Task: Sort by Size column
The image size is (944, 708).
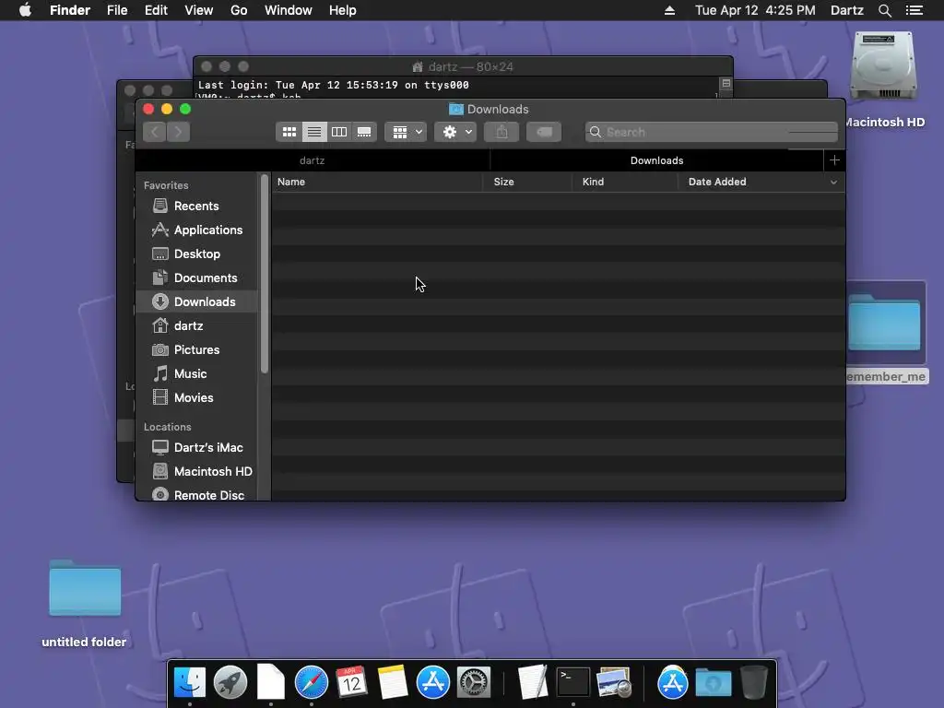Action: [x=526, y=182]
